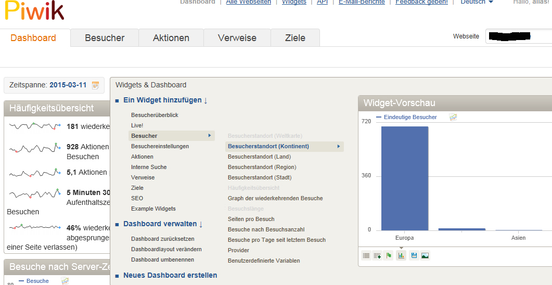
Task: Collapse Dashboard verwalten section
Action: point(163,224)
